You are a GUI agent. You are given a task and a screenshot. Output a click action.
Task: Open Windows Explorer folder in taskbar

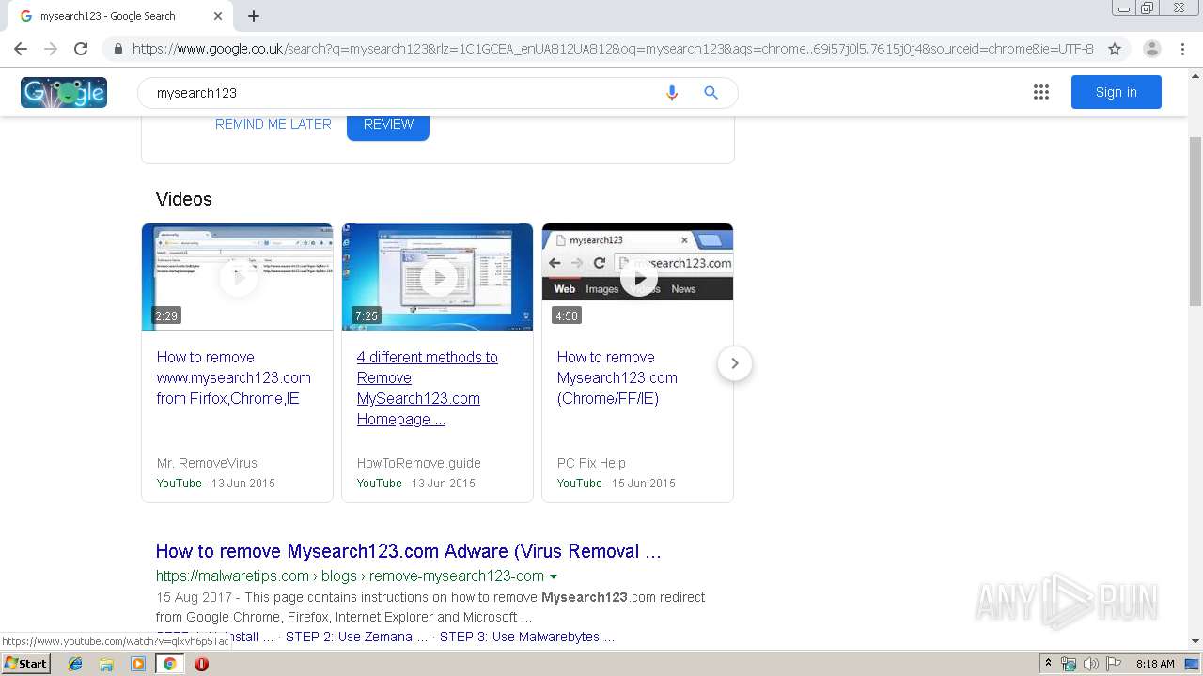pos(106,664)
